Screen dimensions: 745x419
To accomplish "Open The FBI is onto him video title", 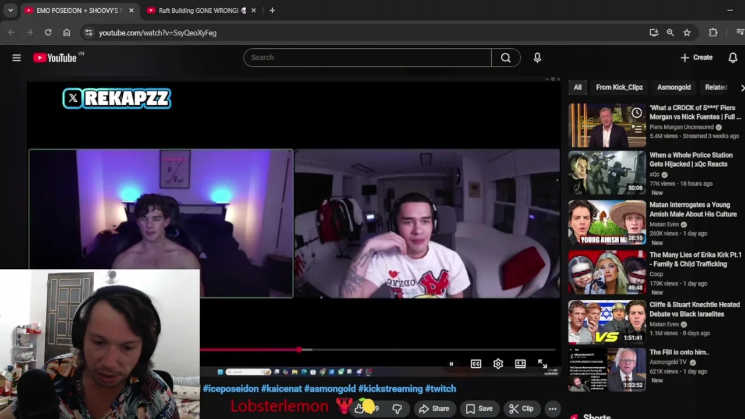I will coord(679,352).
